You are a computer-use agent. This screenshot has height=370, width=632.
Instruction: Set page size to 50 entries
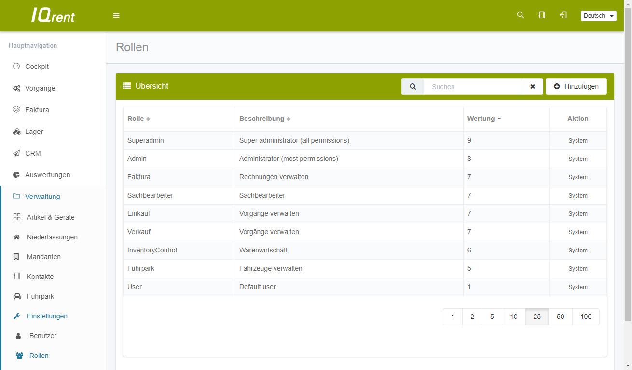[560, 317]
